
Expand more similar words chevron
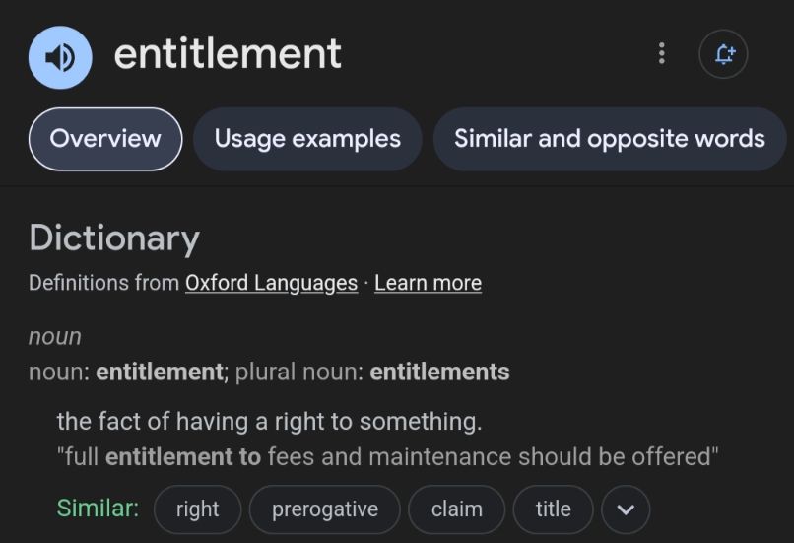point(626,509)
